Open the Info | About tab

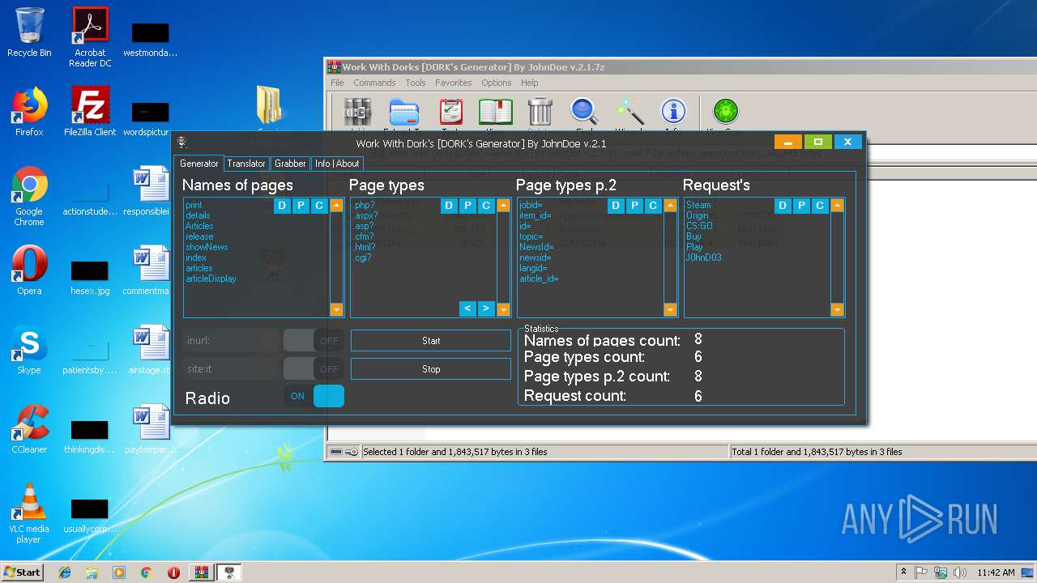(337, 164)
